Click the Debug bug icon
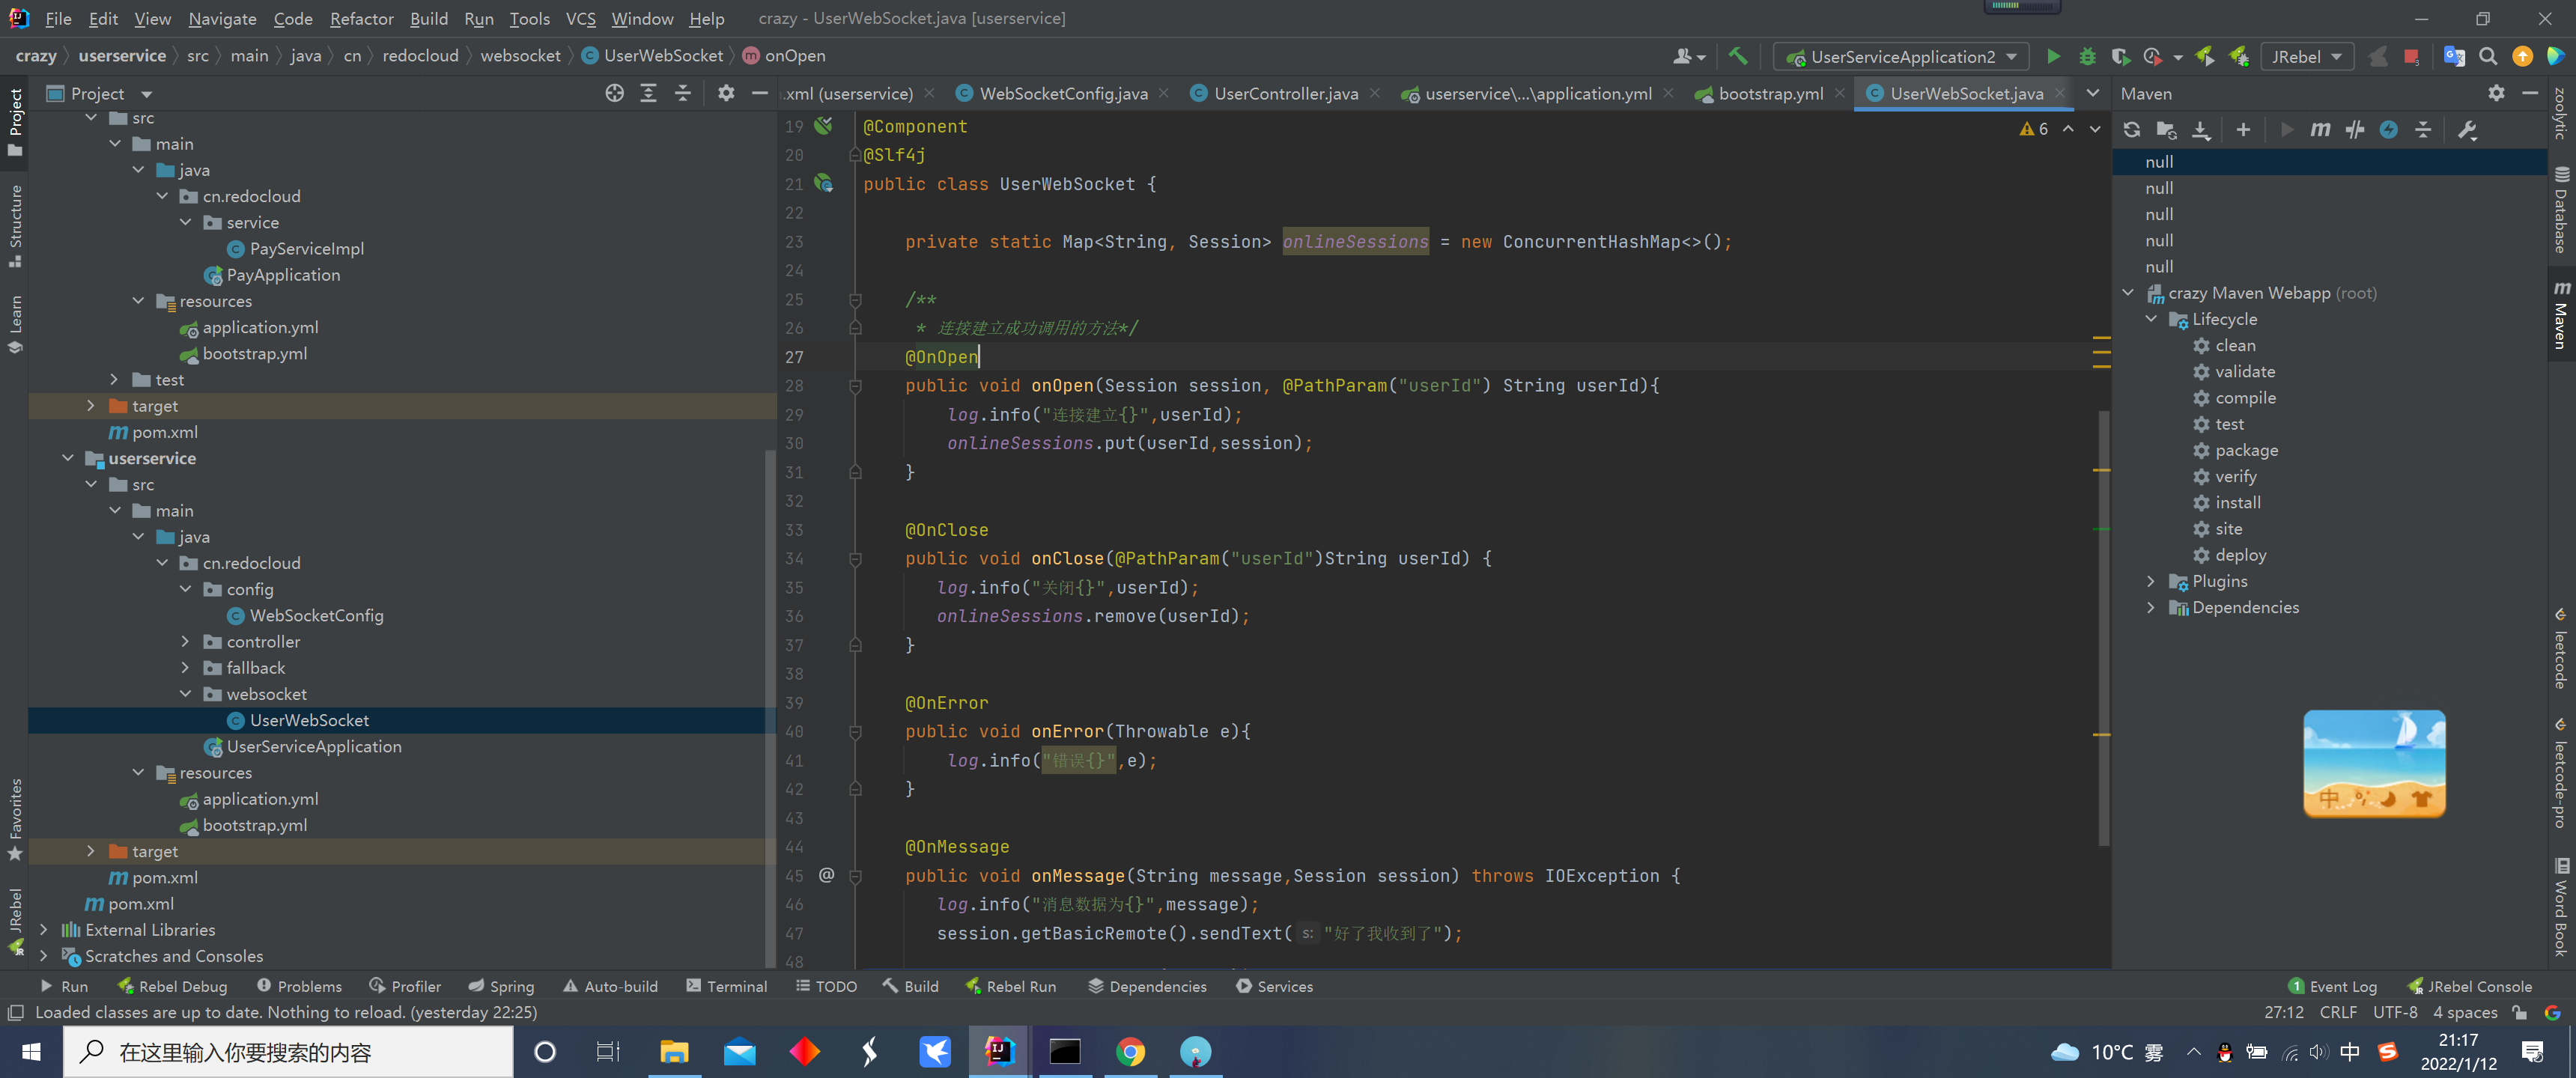The height and width of the screenshot is (1078, 2576). pyautogui.click(x=2087, y=57)
